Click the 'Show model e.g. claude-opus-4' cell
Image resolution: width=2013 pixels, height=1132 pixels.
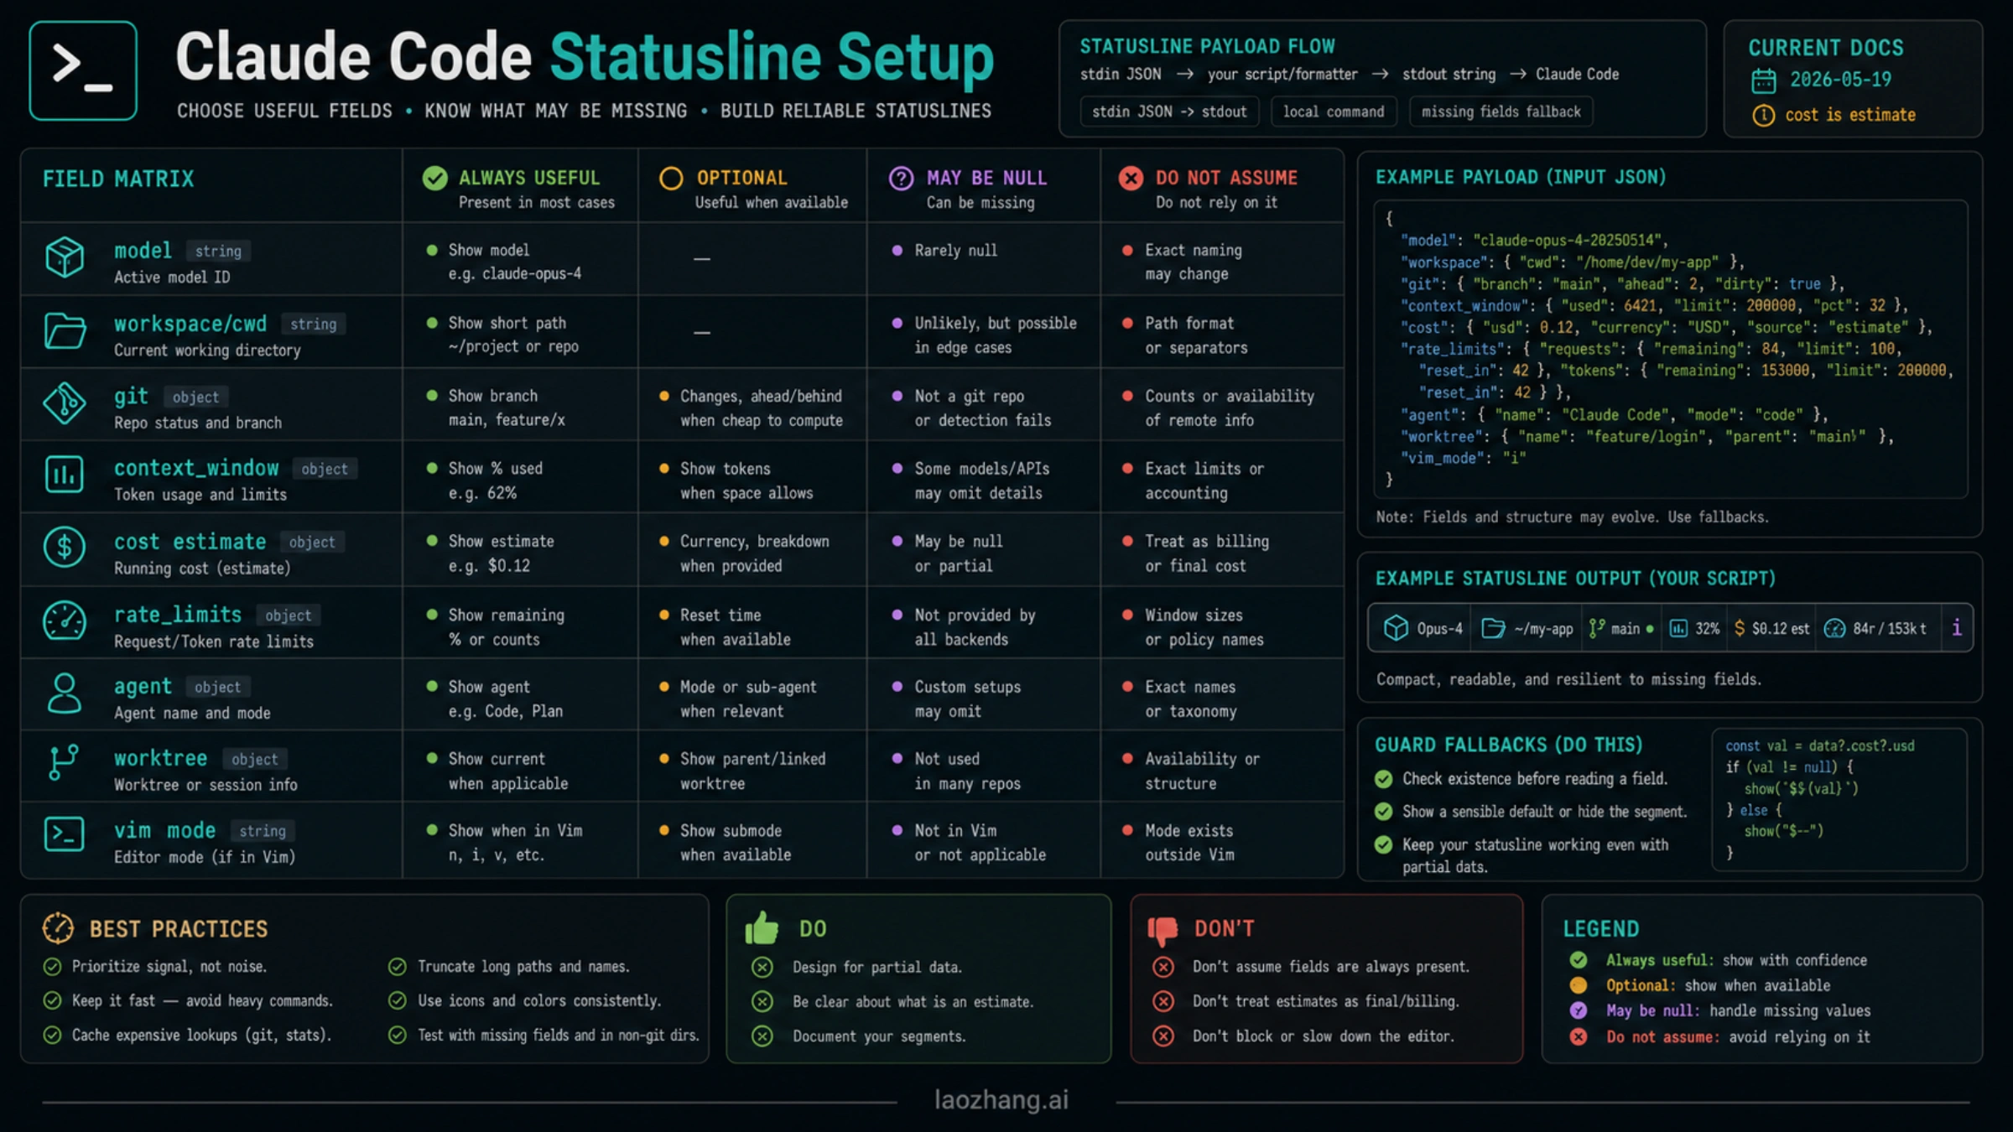click(x=520, y=259)
